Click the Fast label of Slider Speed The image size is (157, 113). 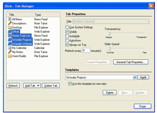pyautogui.click(x=145, y=52)
